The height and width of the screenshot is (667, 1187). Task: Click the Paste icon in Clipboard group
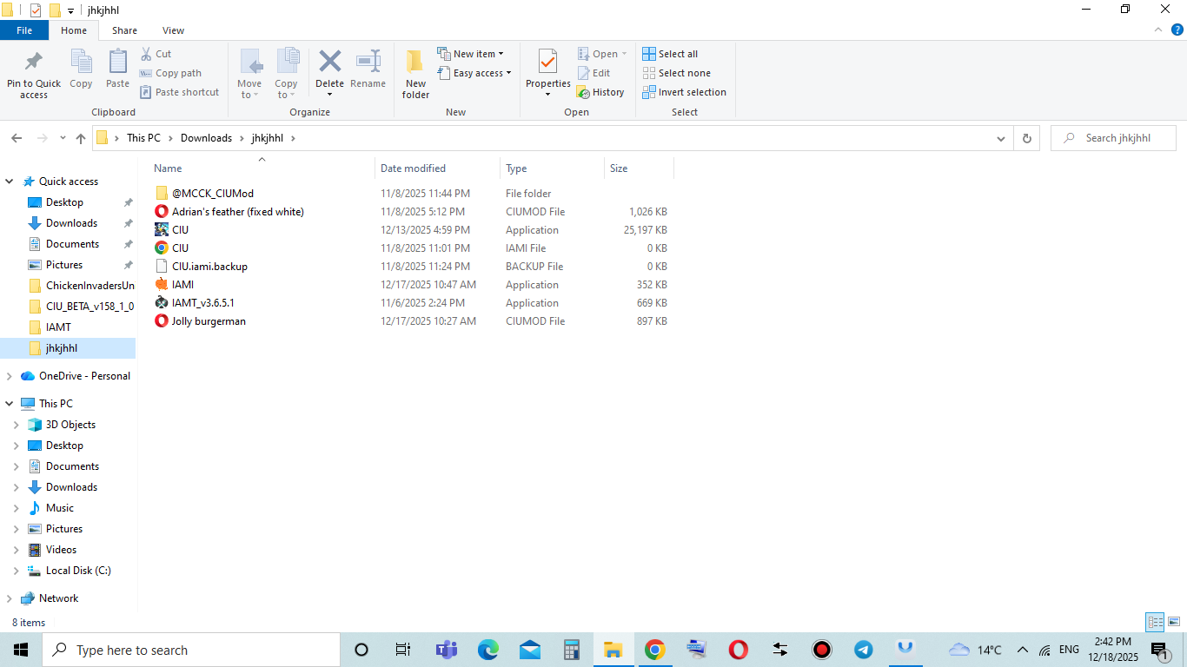click(117, 63)
